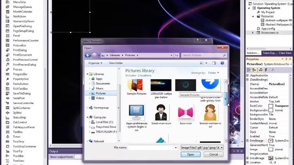
Task: Expand the Network tree node
Action: tap(87, 141)
